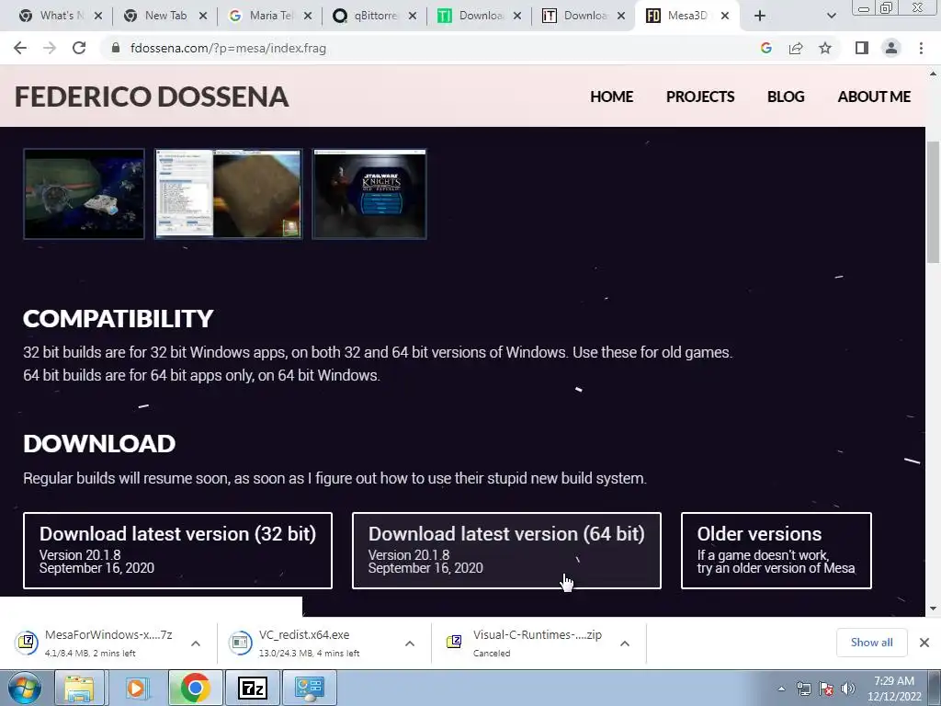Click the padlock site info icon
The image size is (941, 706).
click(116, 48)
